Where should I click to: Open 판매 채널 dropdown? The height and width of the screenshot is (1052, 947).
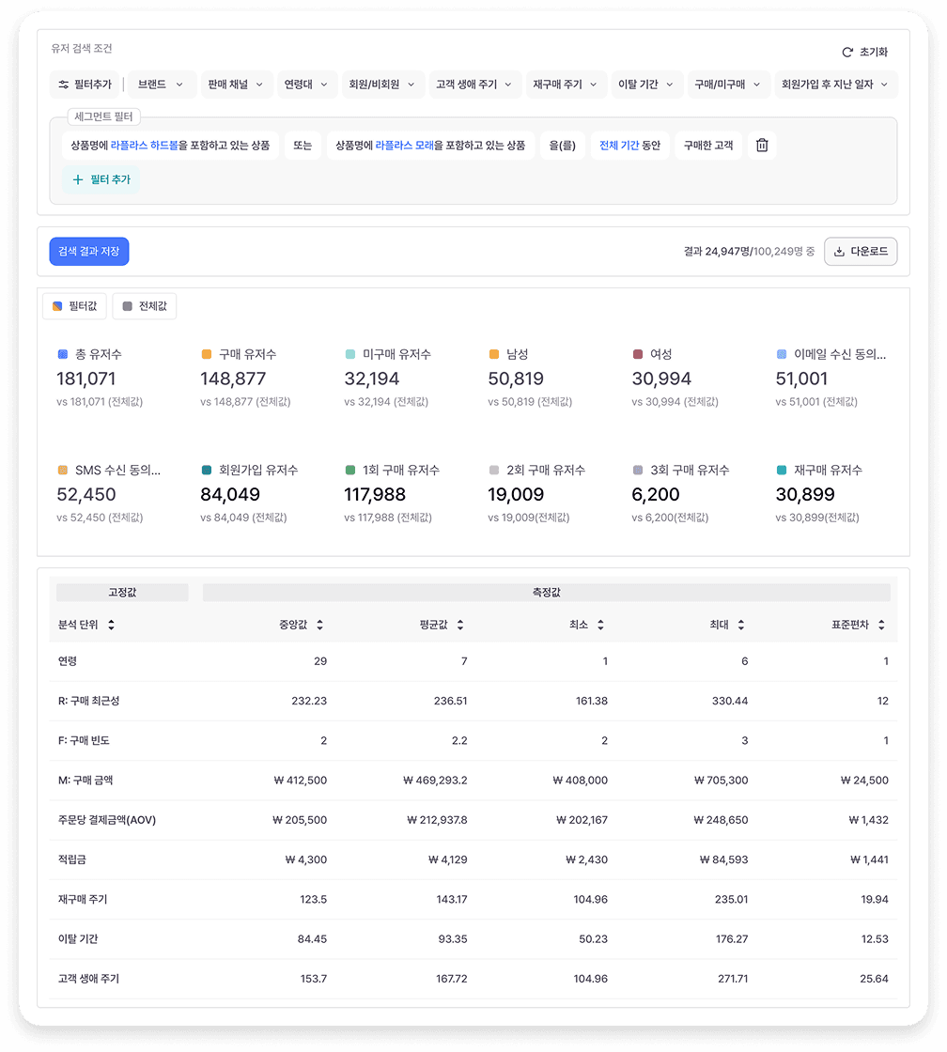[236, 85]
